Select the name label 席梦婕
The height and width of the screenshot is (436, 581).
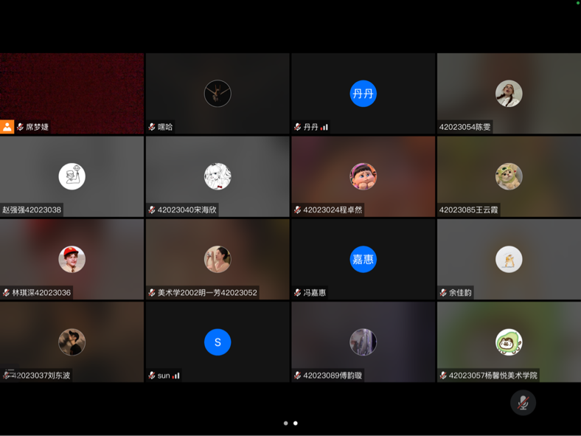[37, 127]
